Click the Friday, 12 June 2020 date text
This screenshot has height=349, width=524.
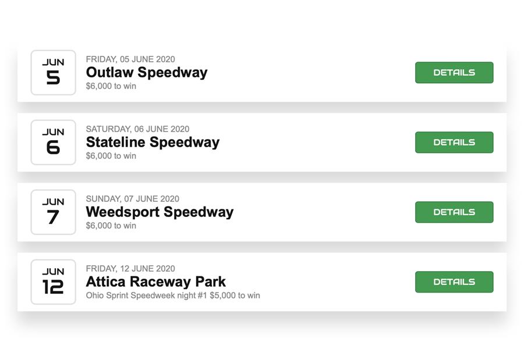pos(130,269)
